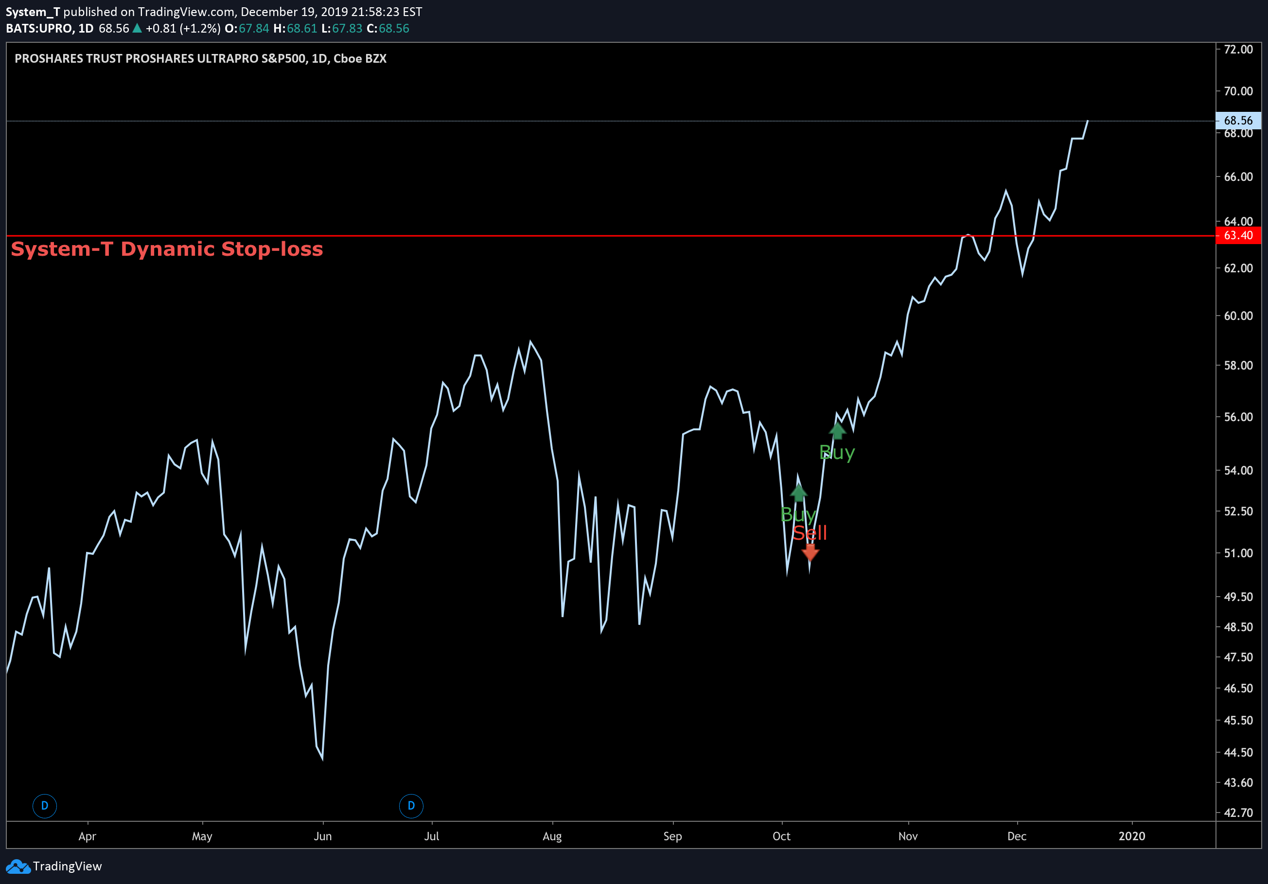Click the dividend D marker near July
Viewport: 1268px width, 884px height.
(x=411, y=806)
